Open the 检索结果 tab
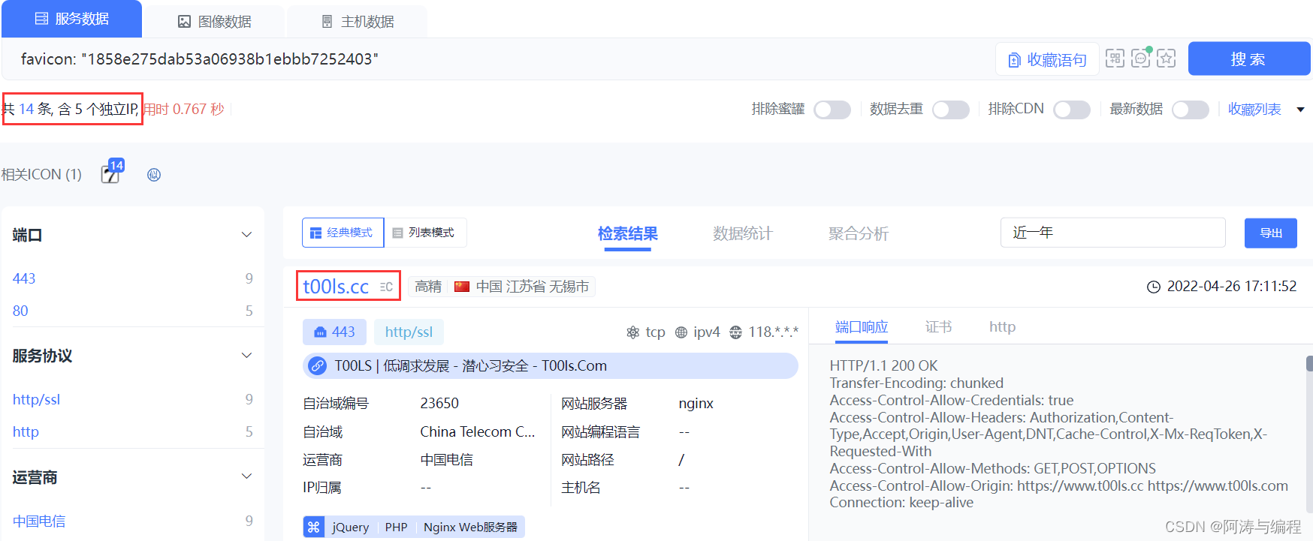This screenshot has width=1313, height=541. click(x=628, y=233)
